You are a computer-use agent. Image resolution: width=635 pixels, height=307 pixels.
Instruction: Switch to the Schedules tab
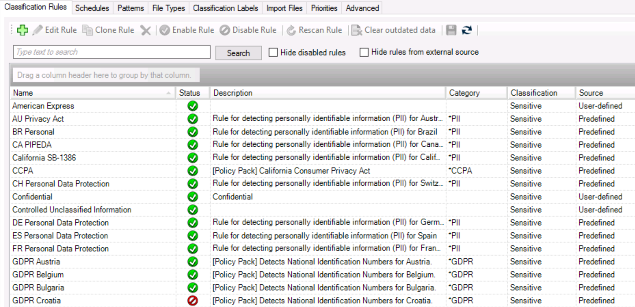[92, 8]
